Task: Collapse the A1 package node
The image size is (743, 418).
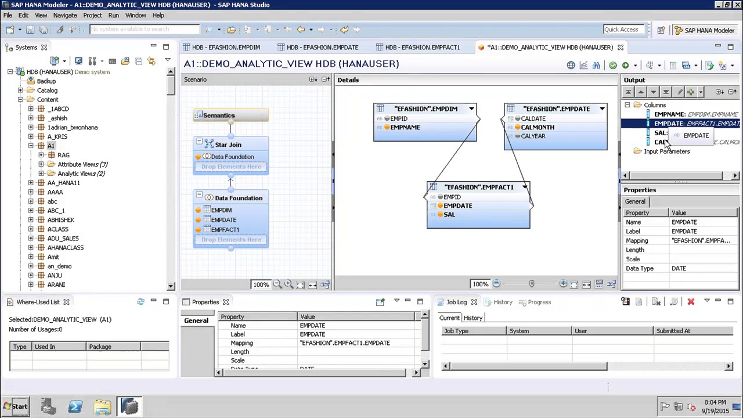Action: 31,146
